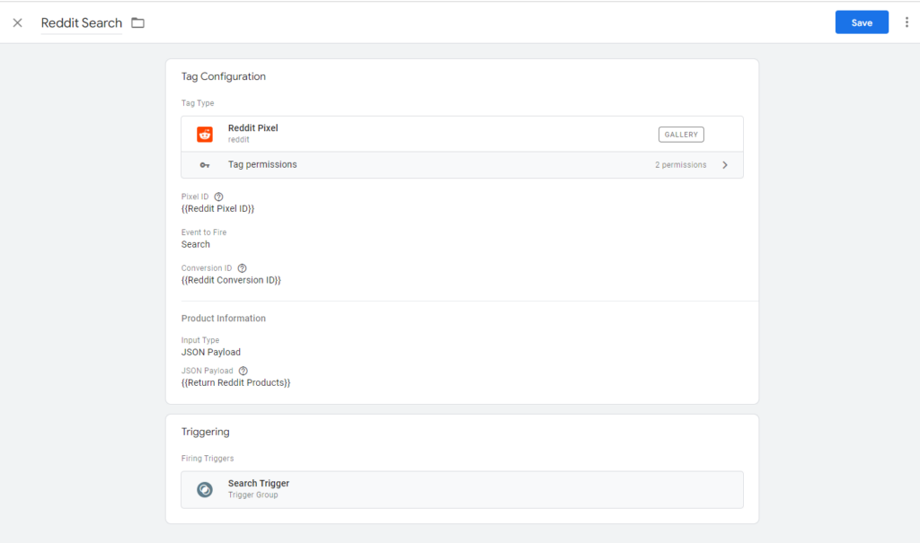Click the key icon for Tag permissions

click(205, 165)
